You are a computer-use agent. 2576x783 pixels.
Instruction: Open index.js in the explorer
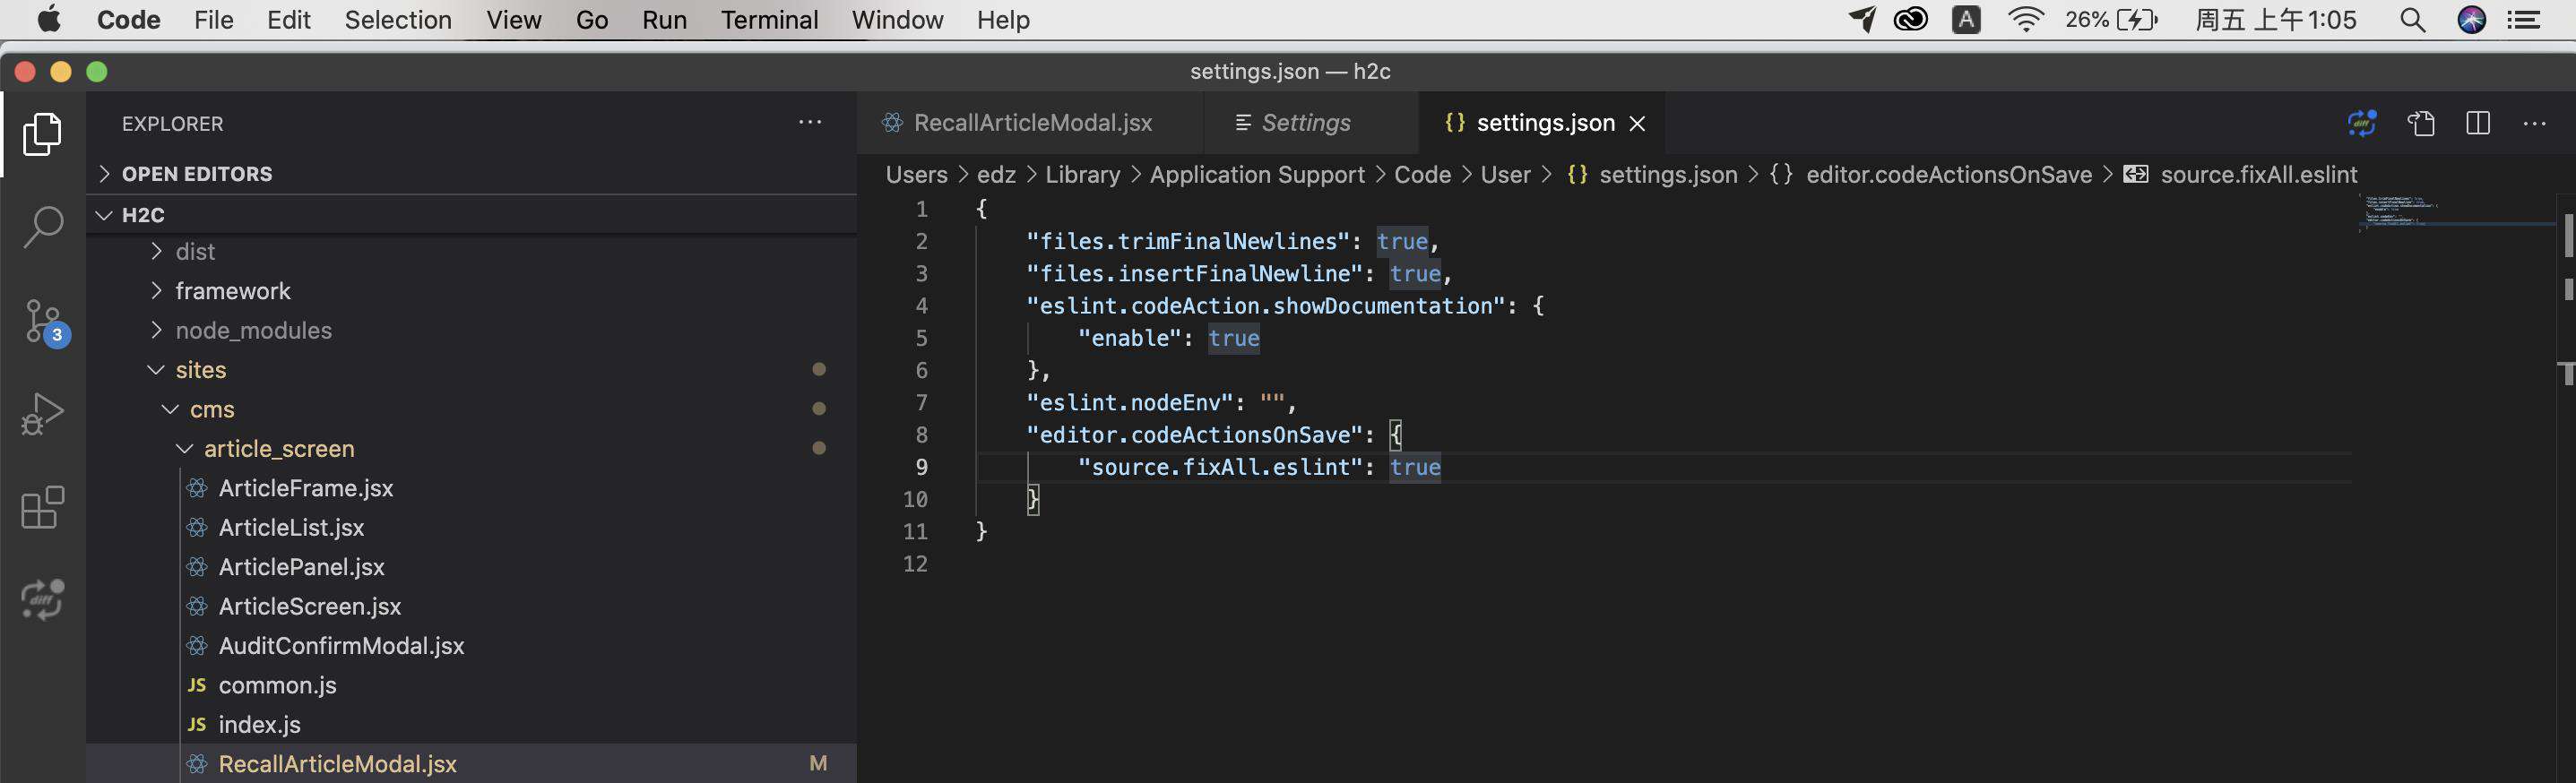(x=259, y=725)
